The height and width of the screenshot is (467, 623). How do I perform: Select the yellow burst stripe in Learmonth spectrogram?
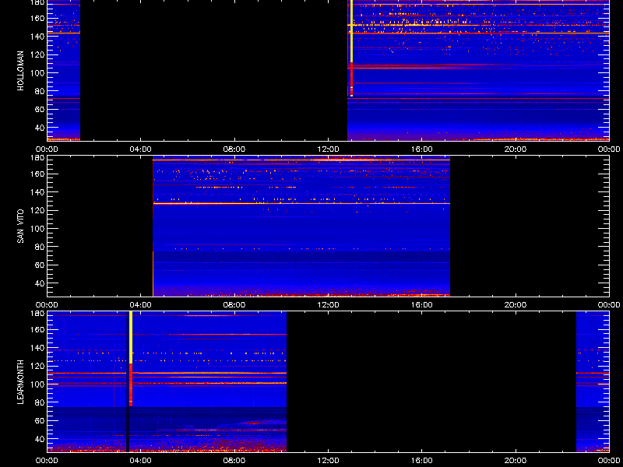click(x=131, y=338)
